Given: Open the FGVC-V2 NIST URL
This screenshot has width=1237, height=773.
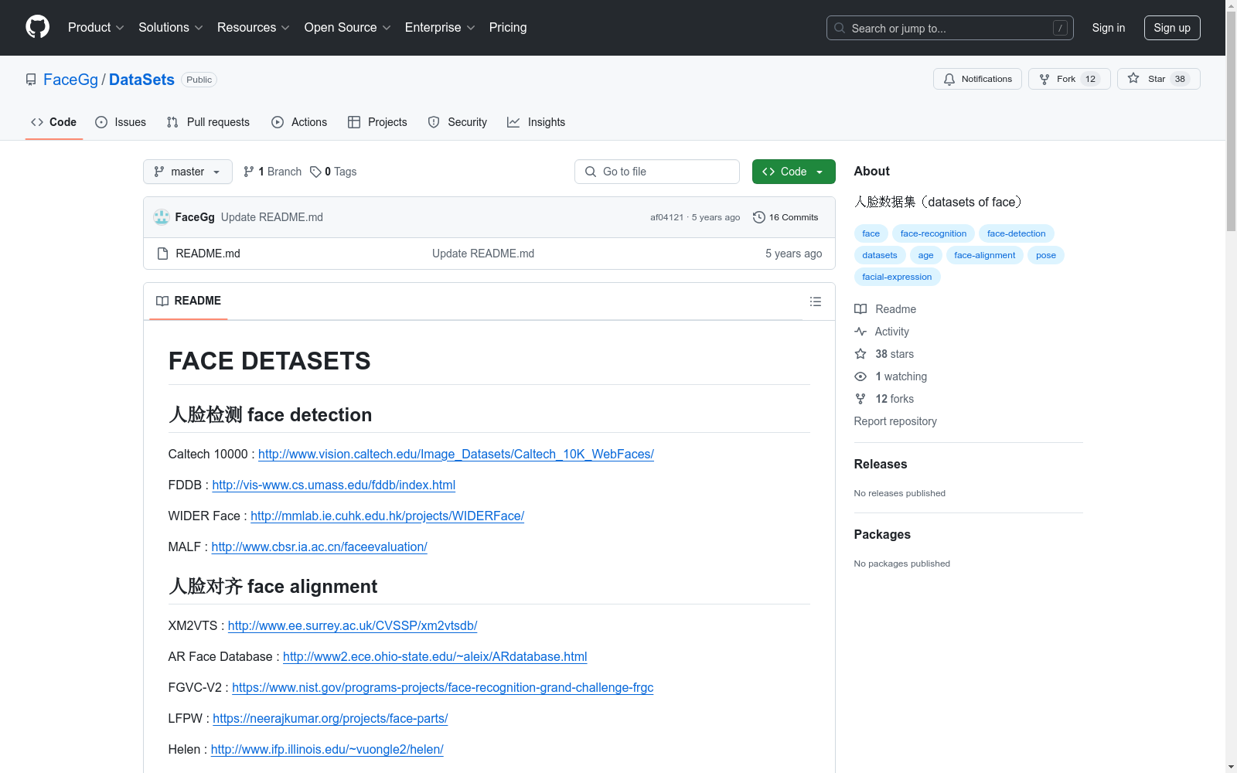Looking at the screenshot, I should (443, 687).
